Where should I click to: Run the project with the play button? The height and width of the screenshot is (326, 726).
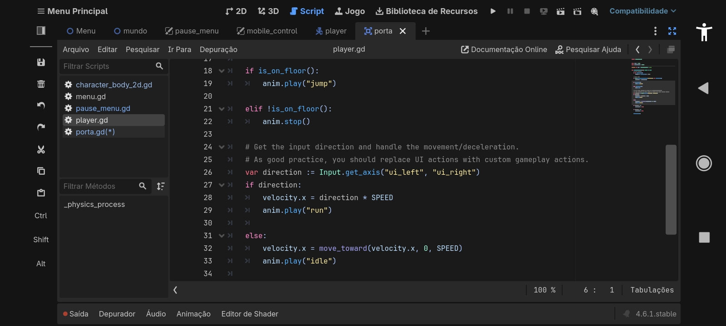[493, 11]
